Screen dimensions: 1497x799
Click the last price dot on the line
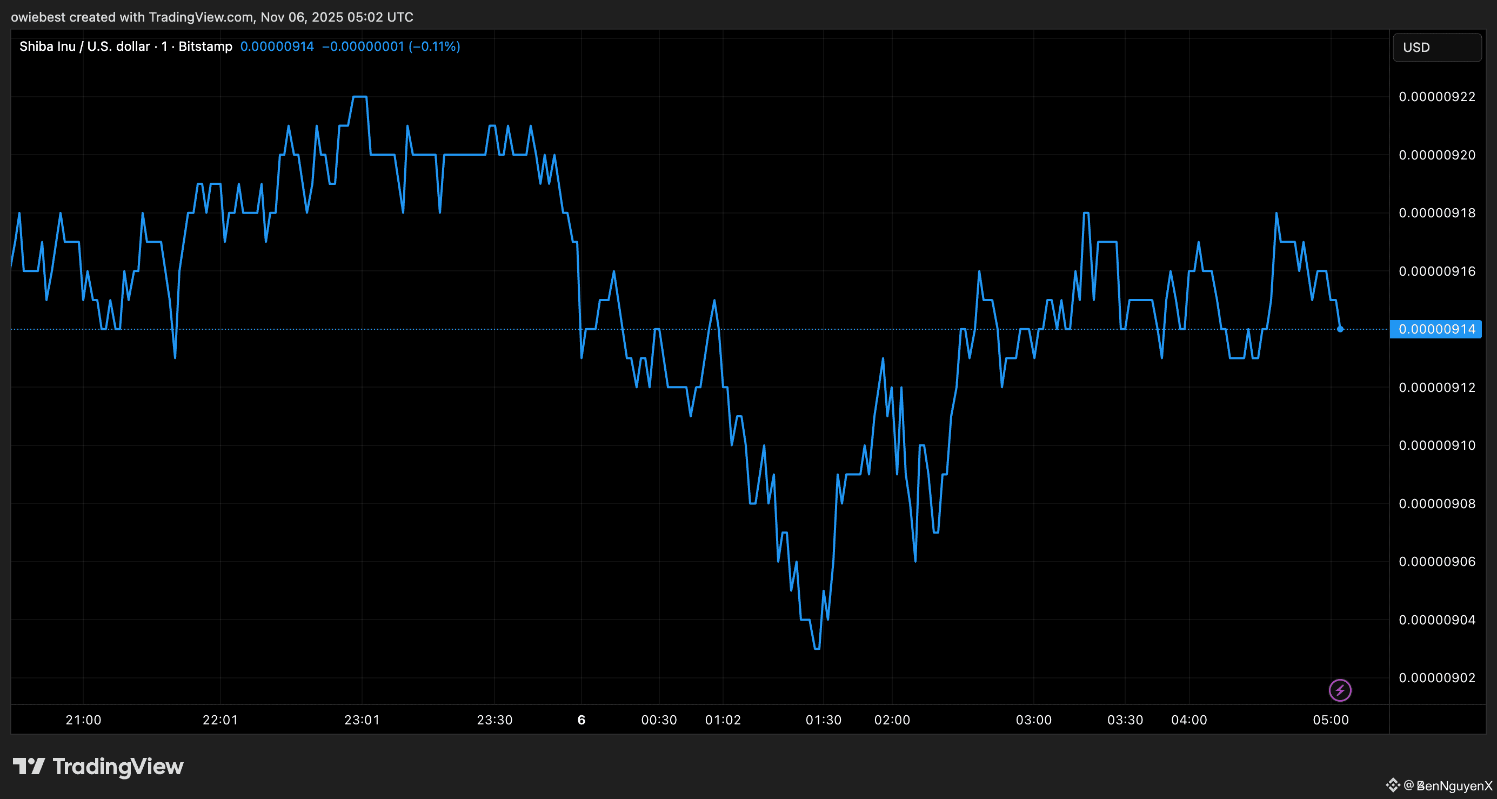[1340, 329]
